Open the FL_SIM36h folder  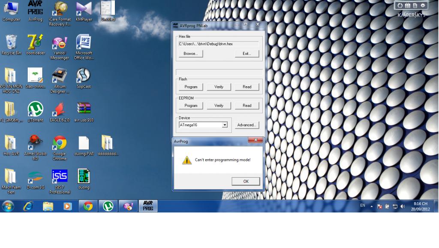click(x=11, y=112)
